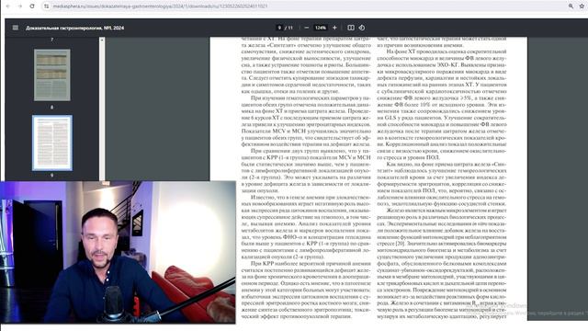Toggle the PDF sidebar hamburger menu
This screenshot has width=588, height=331.
[x=16, y=28]
